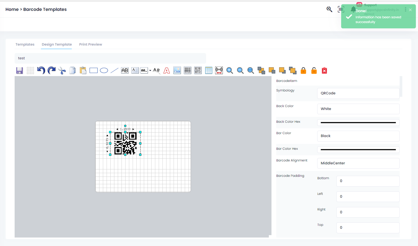Pick Back Color Hex swatch

coord(358,122)
